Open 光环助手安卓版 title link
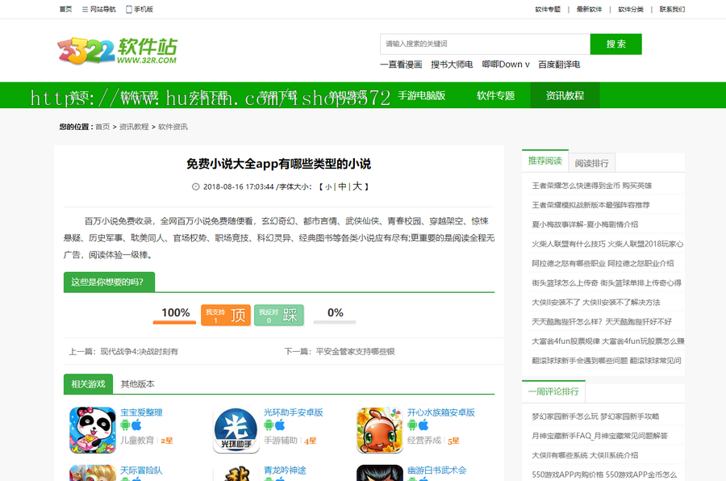This screenshot has height=481, width=726. tap(293, 412)
